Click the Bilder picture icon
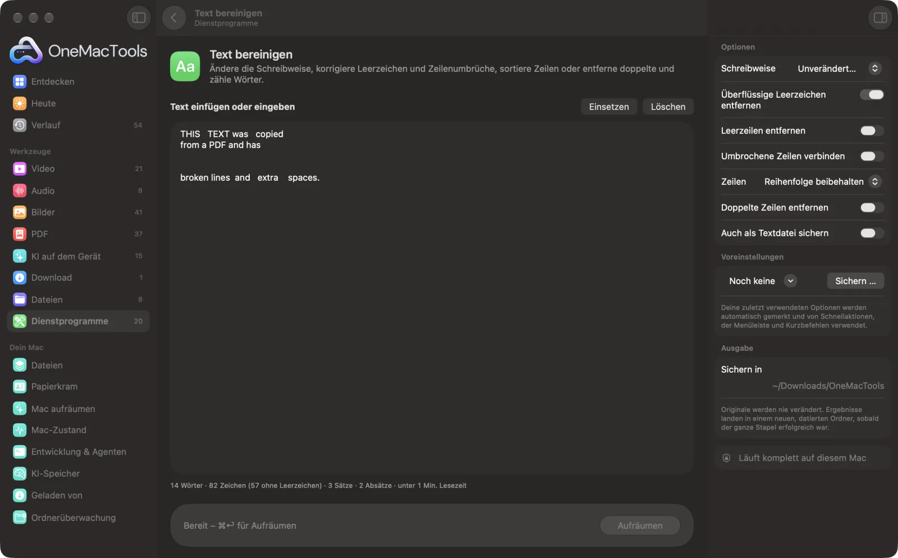 (x=20, y=213)
